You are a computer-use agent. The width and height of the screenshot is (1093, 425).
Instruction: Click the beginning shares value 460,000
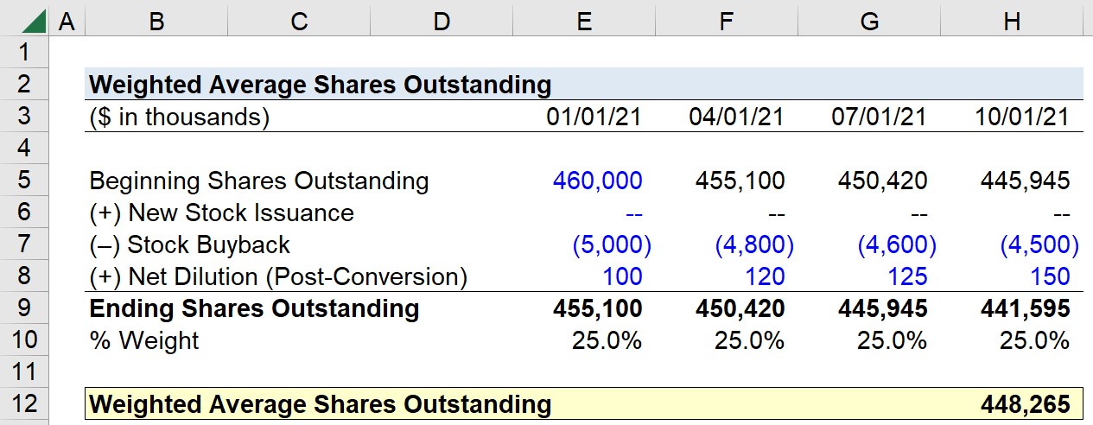tap(597, 181)
